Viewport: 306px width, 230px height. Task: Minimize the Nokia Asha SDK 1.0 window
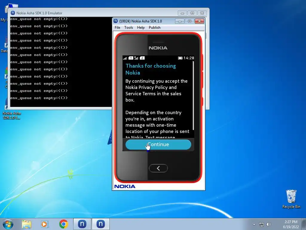coord(180,21)
